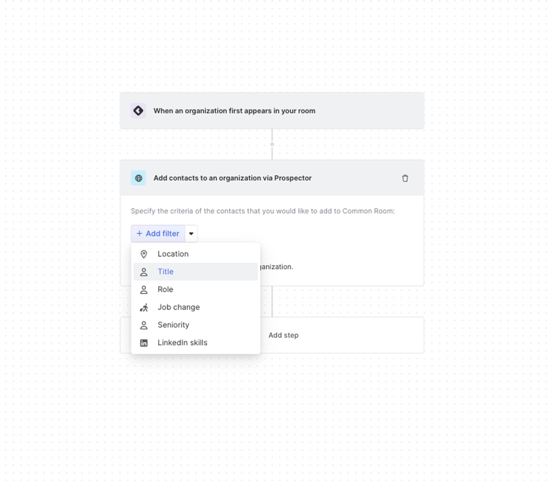
Task: Click the LinkedIn logo icon
Action: point(144,343)
